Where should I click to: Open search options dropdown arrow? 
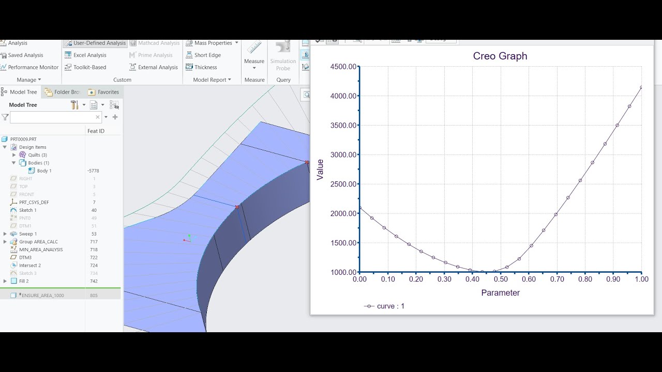click(106, 117)
